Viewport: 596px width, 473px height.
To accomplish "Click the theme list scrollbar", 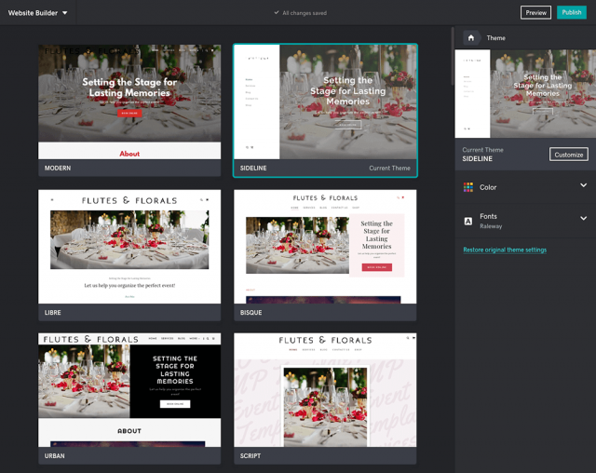I will click(453, 56).
